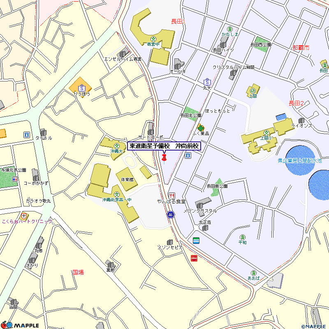
Task: Select the 寄宮中 school symbol
Action: point(153,39)
